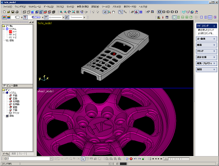Click the zoom in magnifier icon
Screen dimensions: 219x166
point(61,12)
